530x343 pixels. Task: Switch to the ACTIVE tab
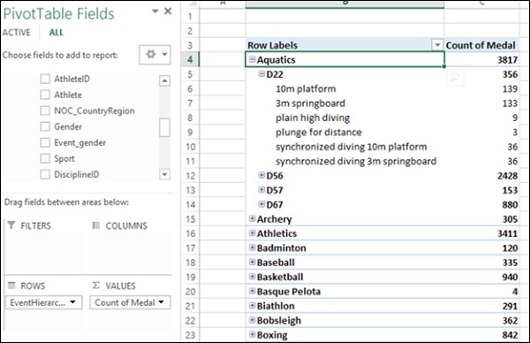coord(16,33)
